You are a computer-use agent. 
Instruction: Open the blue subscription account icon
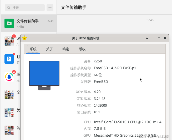coord(9,59)
